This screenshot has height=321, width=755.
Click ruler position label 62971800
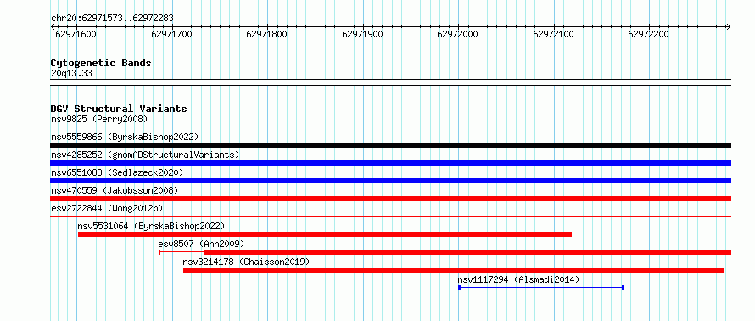[266, 34]
